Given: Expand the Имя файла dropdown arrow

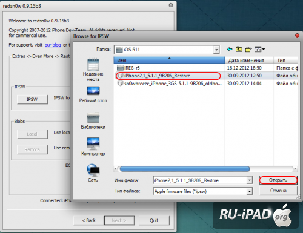Looking at the screenshot, I should (x=250, y=180).
